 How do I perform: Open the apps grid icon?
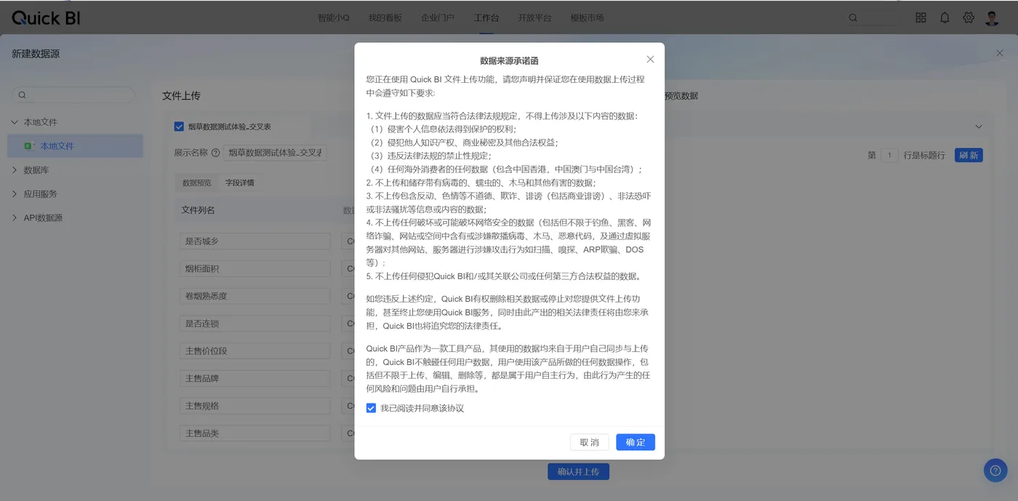(x=921, y=17)
